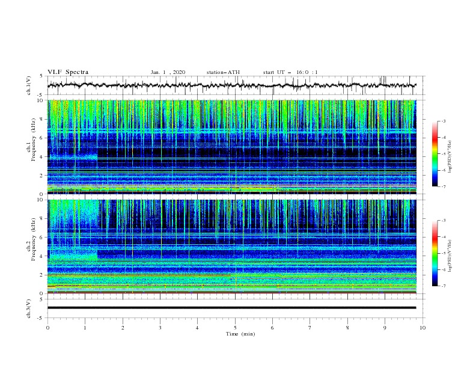
Task: Click the "ch.3(V)" axis label
Action: pyautogui.click(x=29, y=308)
